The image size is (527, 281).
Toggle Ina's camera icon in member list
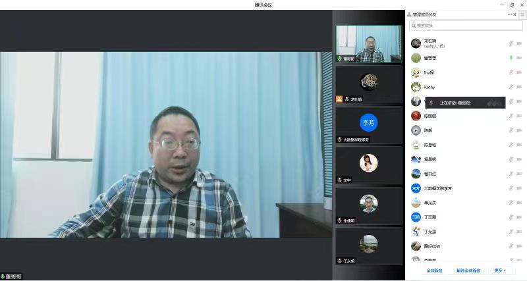pyautogui.click(x=520, y=72)
